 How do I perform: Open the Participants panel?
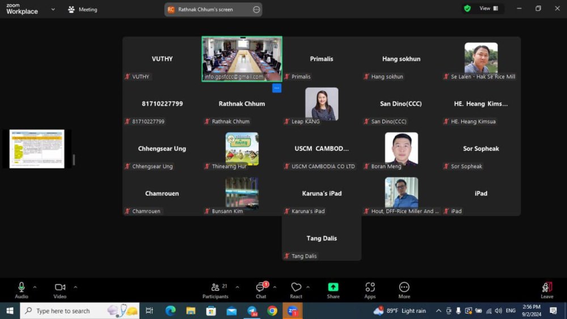[215, 290]
